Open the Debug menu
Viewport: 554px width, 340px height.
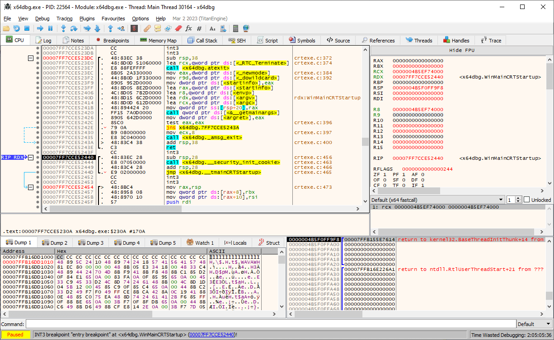[x=42, y=19]
